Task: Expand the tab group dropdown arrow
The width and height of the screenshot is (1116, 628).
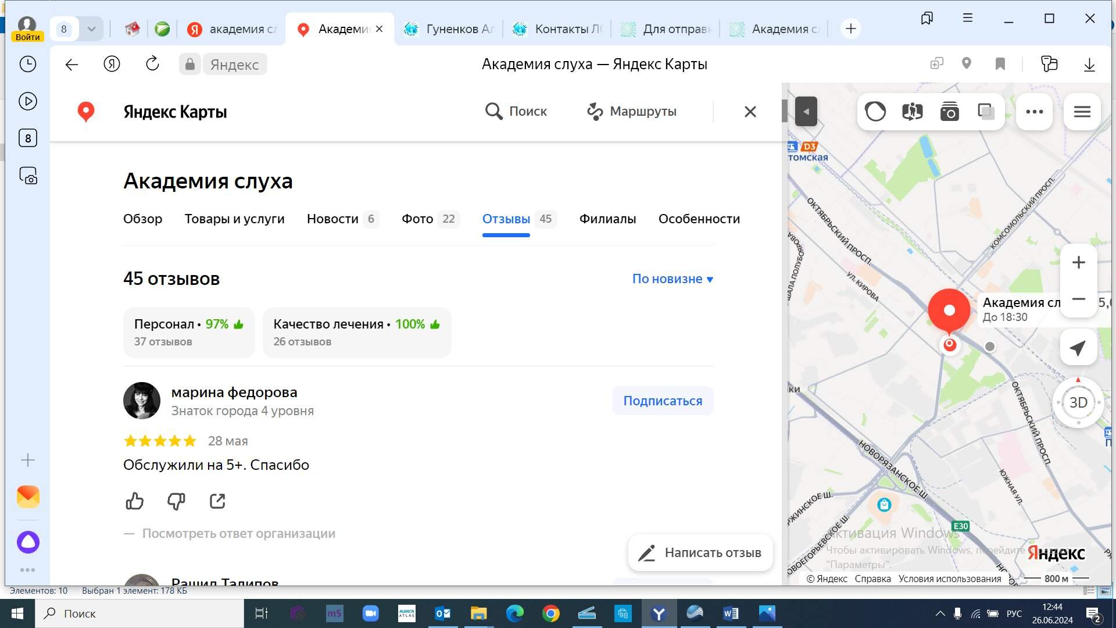Action: coord(91,28)
